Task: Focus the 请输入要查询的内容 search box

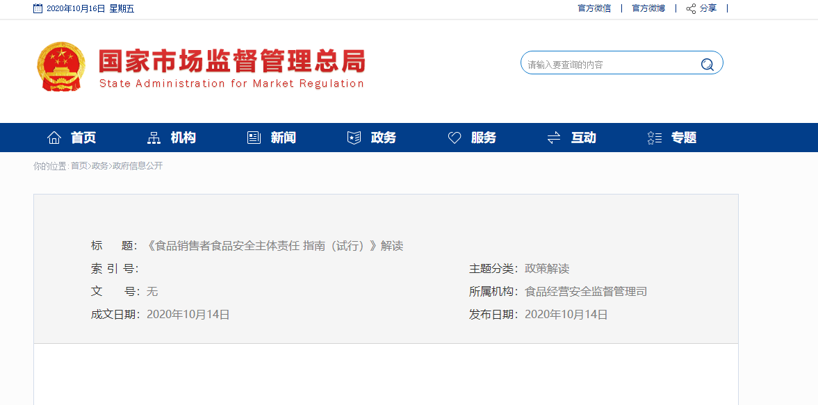Action: click(x=608, y=65)
